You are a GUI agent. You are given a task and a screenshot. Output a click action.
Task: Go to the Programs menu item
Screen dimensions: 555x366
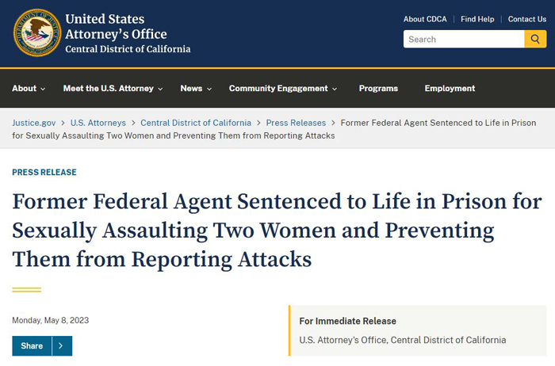(x=378, y=89)
